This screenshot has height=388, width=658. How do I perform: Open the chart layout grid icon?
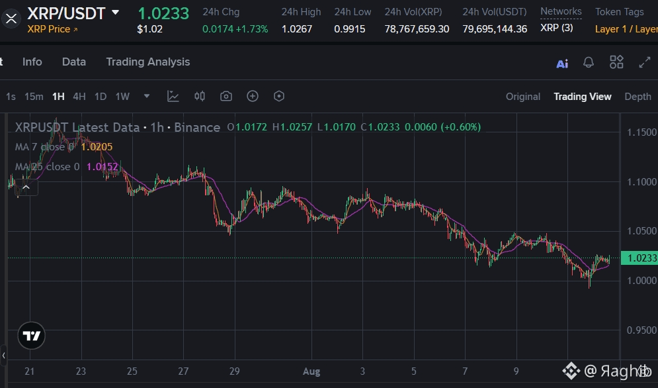(x=616, y=62)
